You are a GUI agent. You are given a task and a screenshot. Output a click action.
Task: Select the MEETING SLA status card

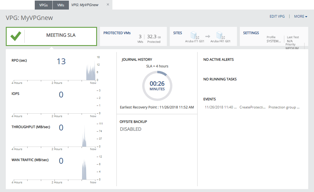51,36
